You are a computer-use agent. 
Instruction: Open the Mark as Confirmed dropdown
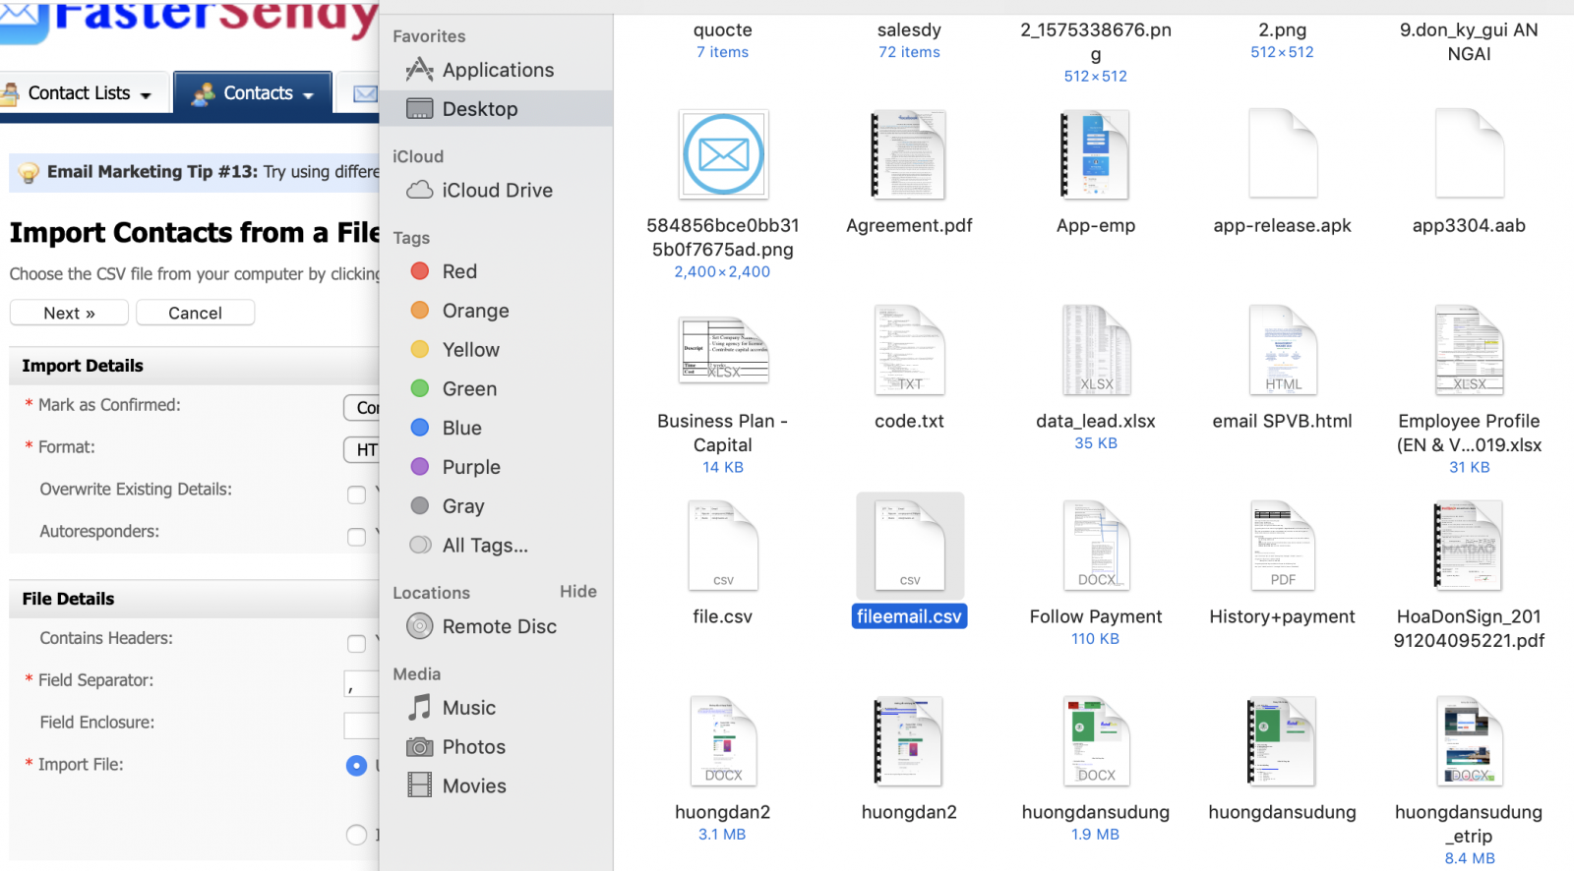(x=362, y=407)
